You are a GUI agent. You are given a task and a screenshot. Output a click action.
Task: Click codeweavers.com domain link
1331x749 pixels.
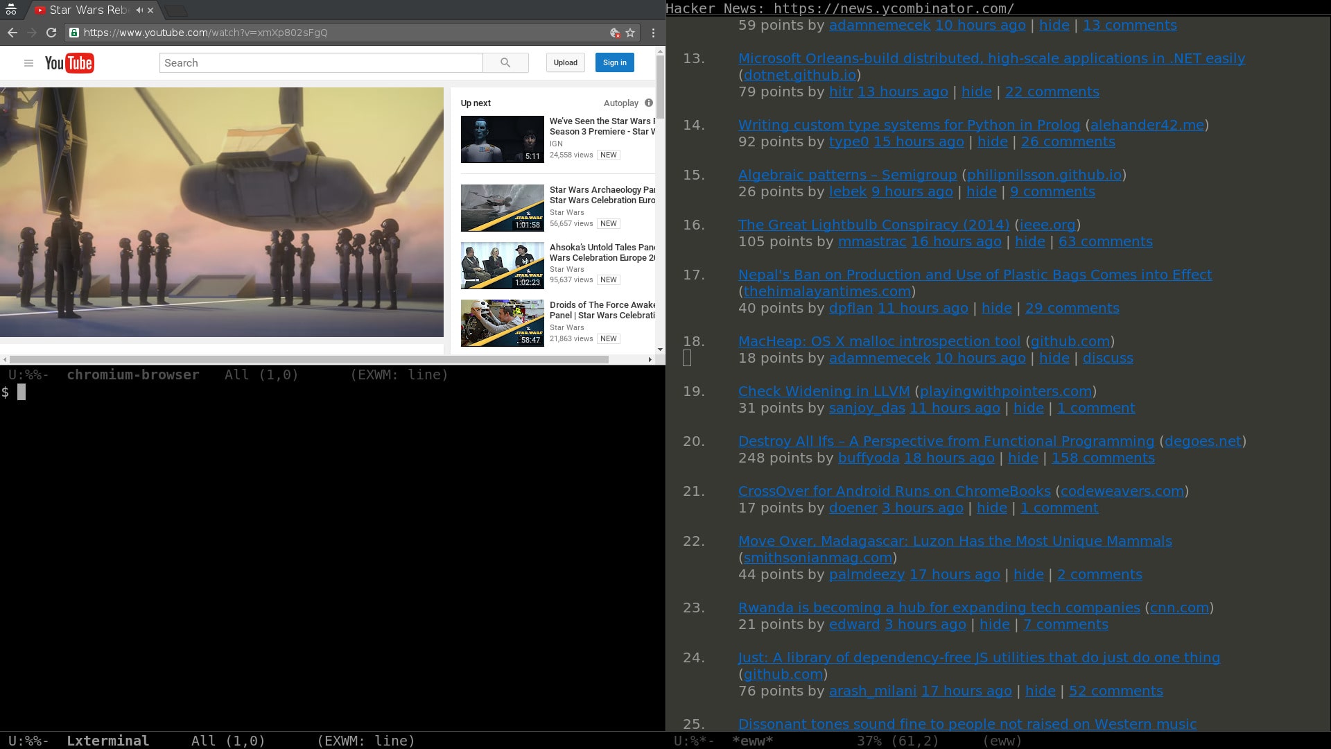click(1122, 491)
